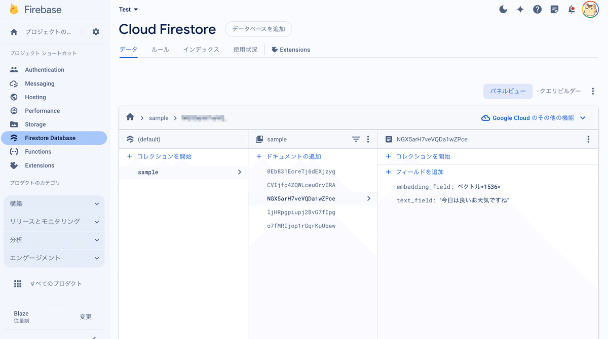The width and height of the screenshot is (608, 339).
Task: Open release notes icon
Action: pyautogui.click(x=555, y=9)
